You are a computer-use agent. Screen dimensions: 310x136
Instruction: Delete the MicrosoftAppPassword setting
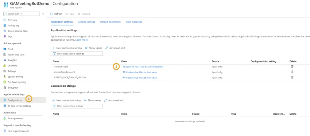pos(292,72)
